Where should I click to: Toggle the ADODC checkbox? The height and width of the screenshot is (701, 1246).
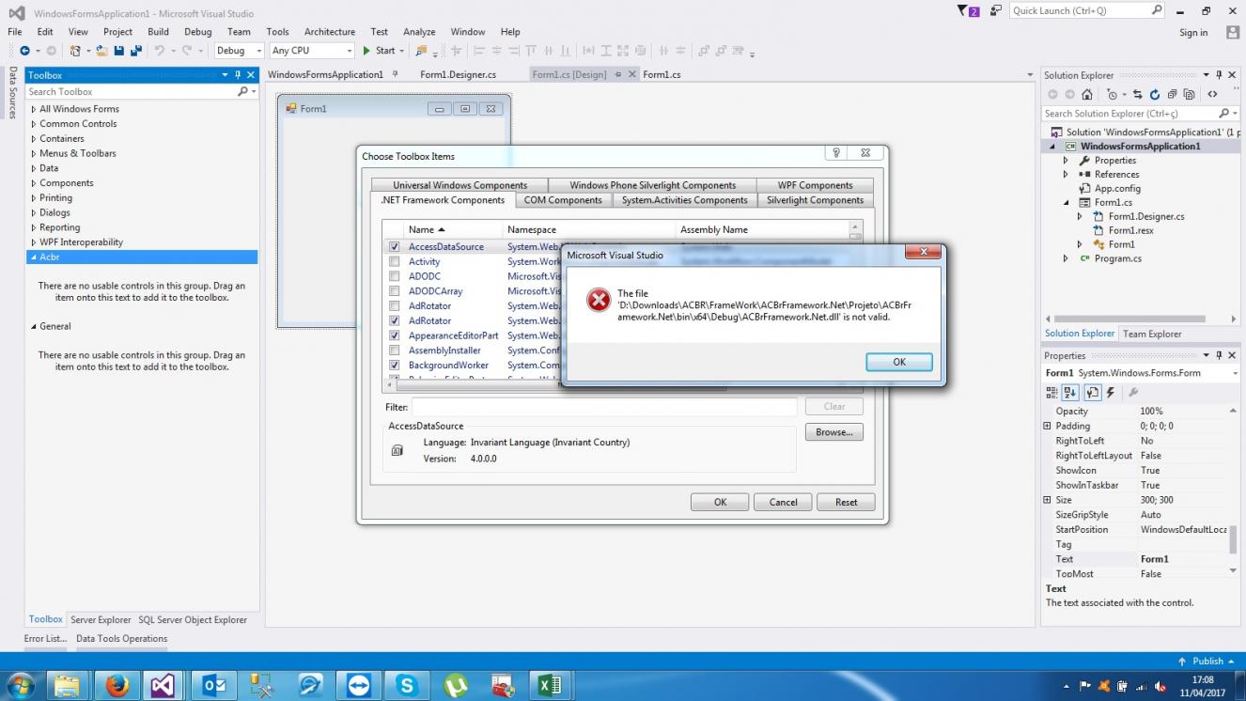(395, 276)
